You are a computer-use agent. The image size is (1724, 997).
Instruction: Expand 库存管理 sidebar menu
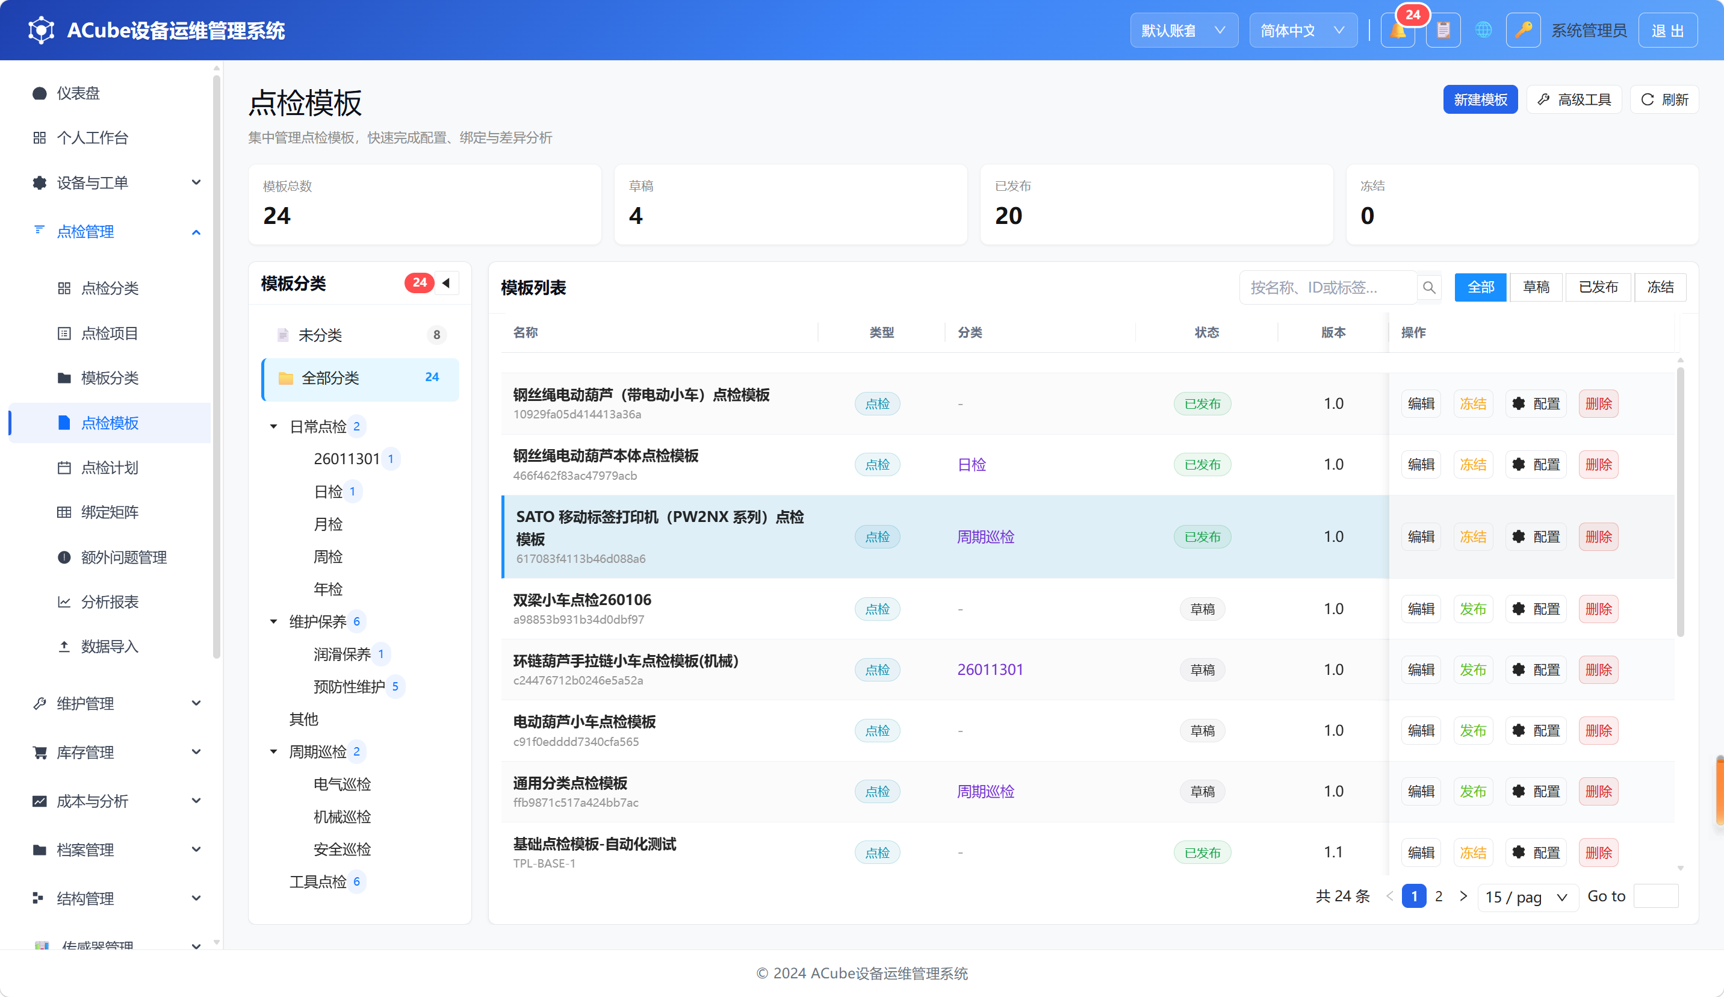click(110, 752)
